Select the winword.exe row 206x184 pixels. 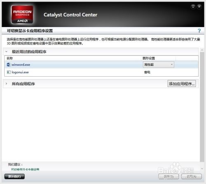click(101, 64)
